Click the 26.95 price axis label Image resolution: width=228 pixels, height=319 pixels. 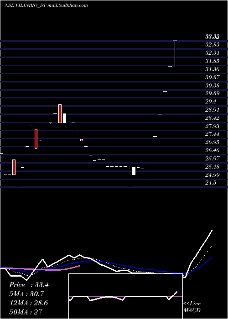[212, 142]
